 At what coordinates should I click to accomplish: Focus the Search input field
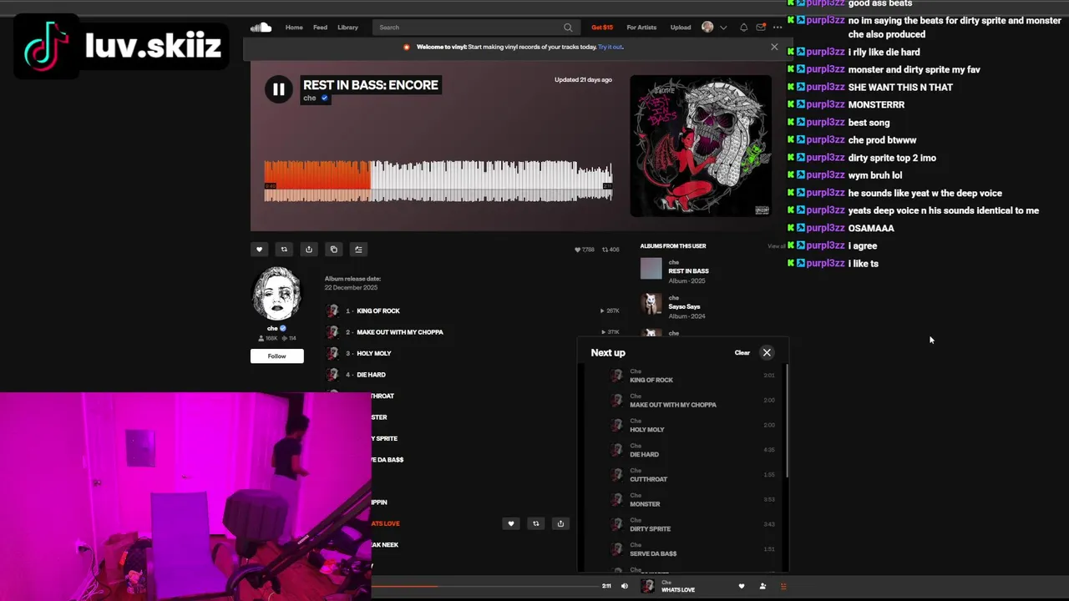click(x=474, y=28)
